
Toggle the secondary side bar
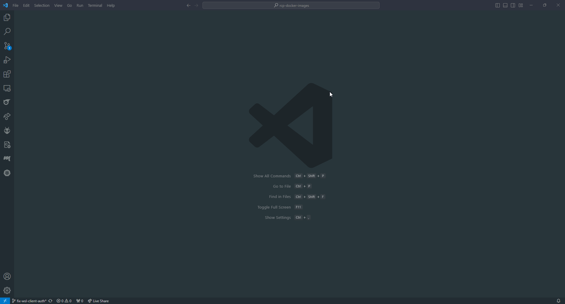[513, 5]
